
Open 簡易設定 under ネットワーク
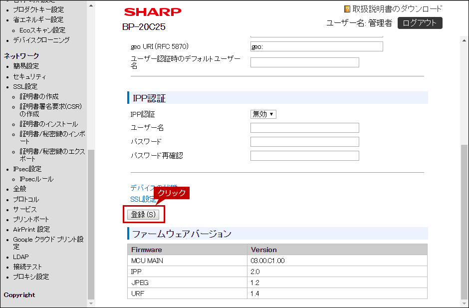click(26, 66)
